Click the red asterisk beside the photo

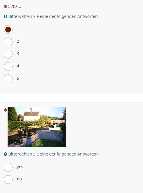tap(5, 110)
